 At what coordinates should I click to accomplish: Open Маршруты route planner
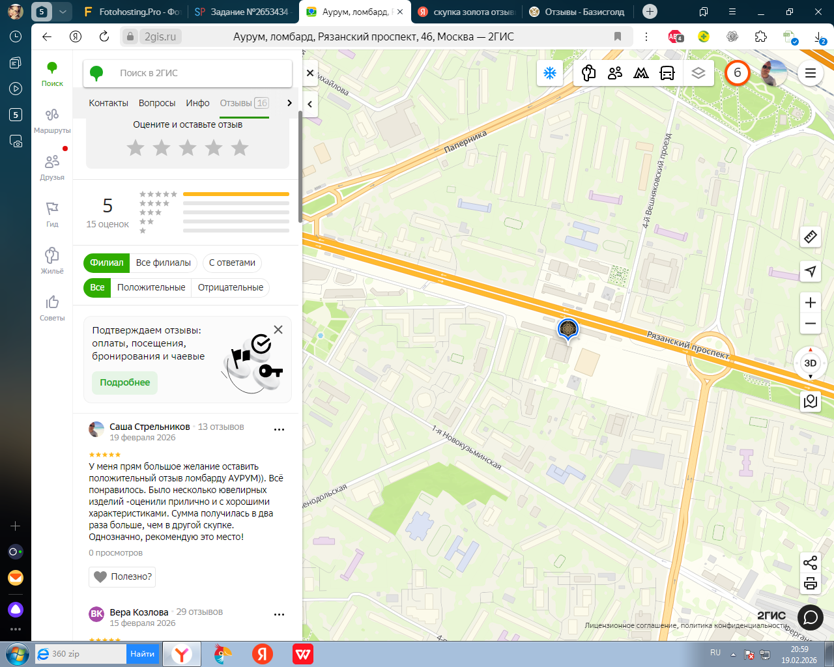(52, 121)
